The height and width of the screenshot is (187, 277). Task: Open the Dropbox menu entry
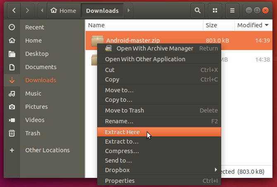(x=159, y=170)
